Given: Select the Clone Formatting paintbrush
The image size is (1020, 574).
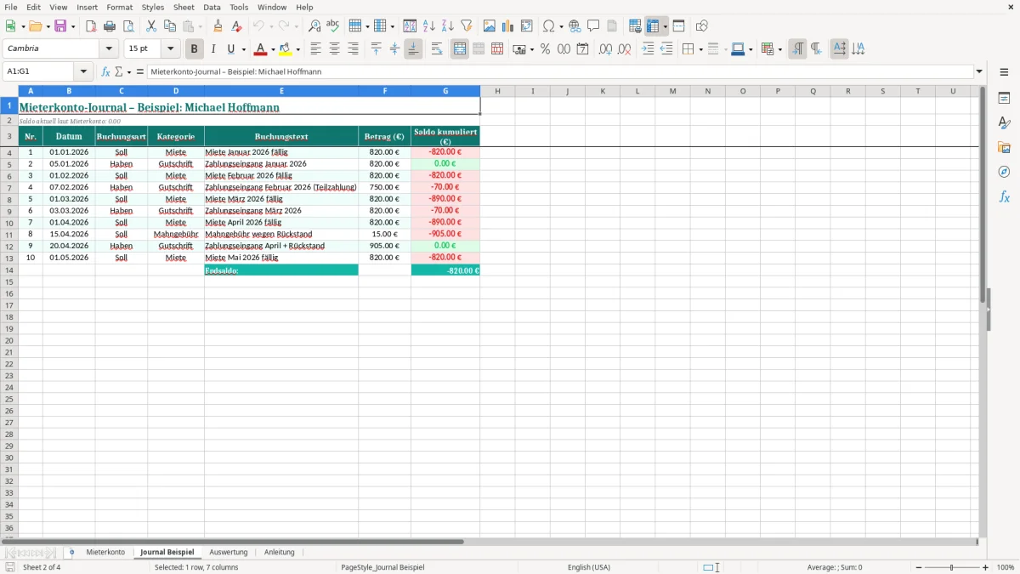Looking at the screenshot, I should pos(218,26).
